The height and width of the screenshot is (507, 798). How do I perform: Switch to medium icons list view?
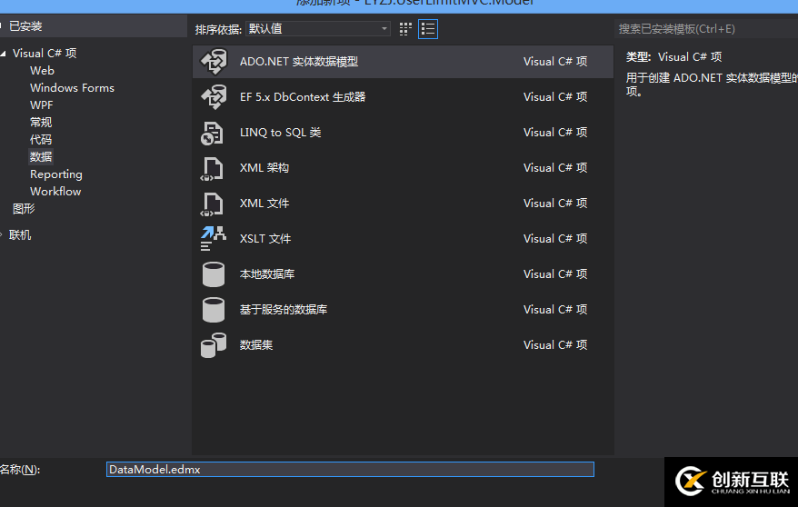pos(428,29)
